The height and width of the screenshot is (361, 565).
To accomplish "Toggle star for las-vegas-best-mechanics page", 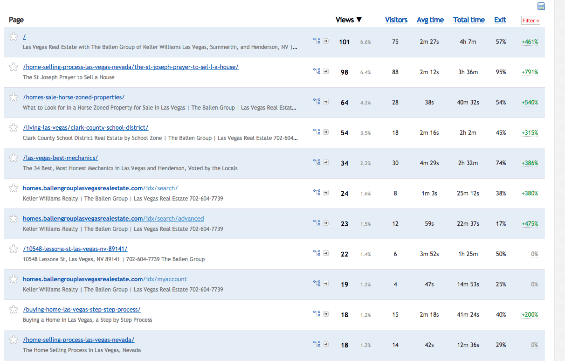I will (14, 158).
